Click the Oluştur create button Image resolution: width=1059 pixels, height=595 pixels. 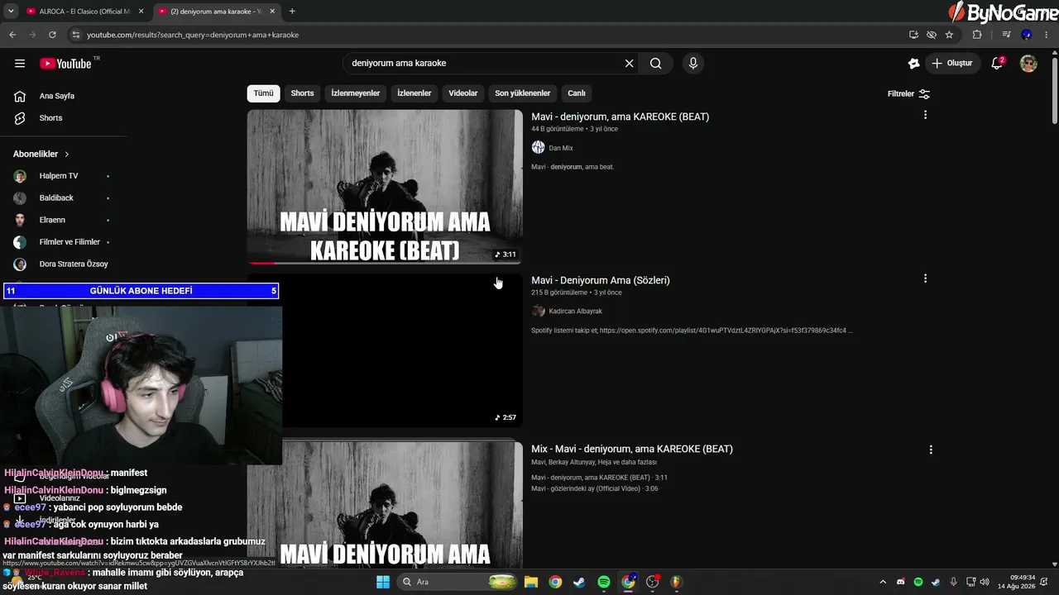click(x=952, y=64)
